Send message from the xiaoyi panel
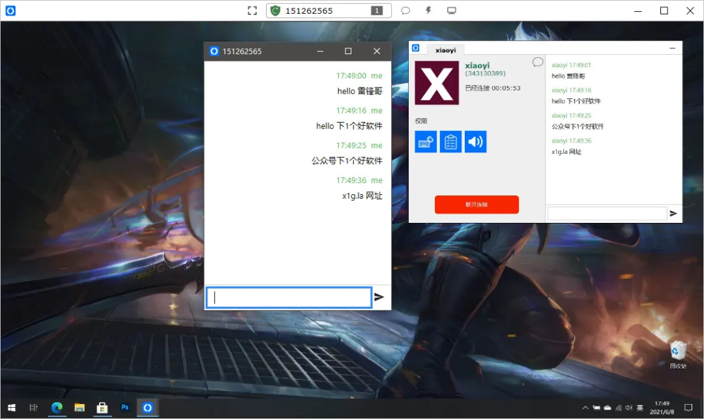Image resolution: width=704 pixels, height=419 pixels. tap(673, 214)
